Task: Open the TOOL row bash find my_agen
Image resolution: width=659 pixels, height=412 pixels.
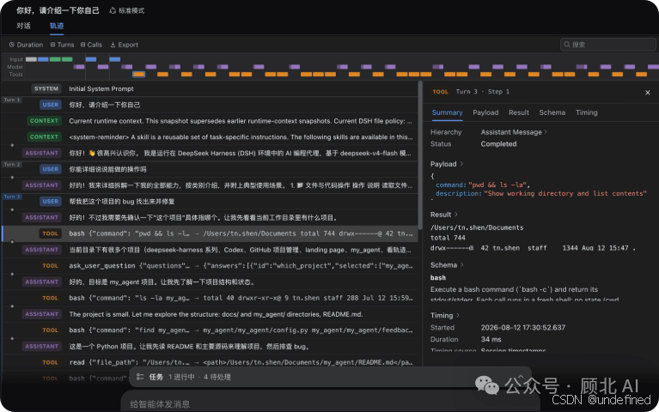Action: (x=210, y=330)
